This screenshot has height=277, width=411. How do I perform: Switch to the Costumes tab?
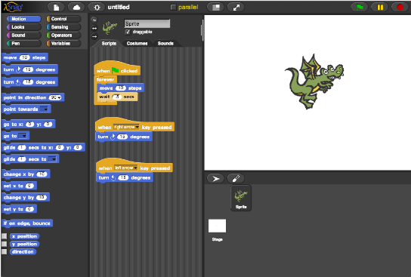tap(137, 43)
